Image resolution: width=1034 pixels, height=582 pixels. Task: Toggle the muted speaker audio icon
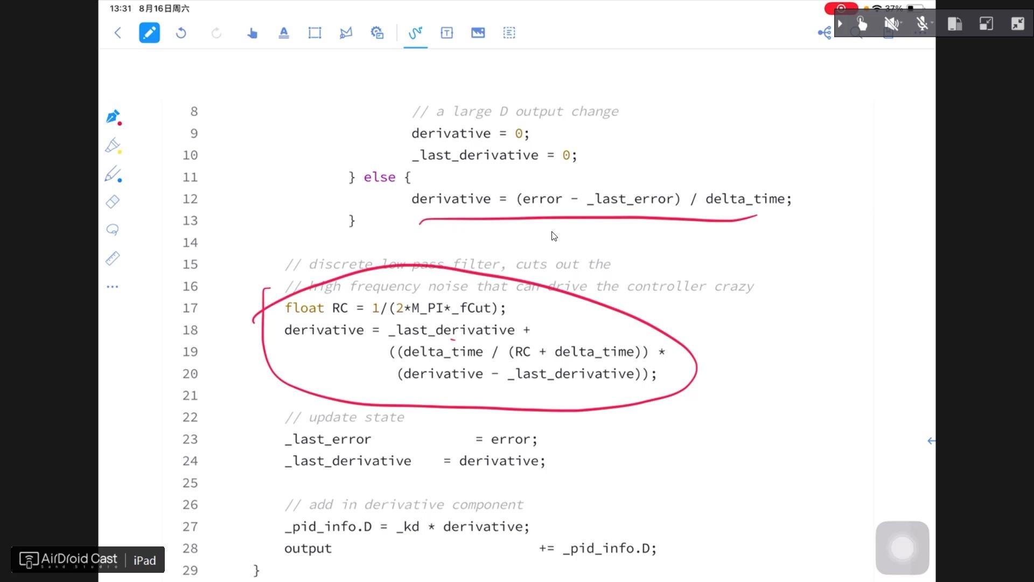891,24
